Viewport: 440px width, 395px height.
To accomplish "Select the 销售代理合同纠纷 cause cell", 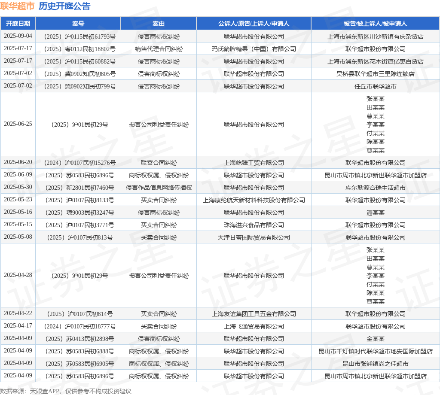I will pyautogui.click(x=159, y=49).
